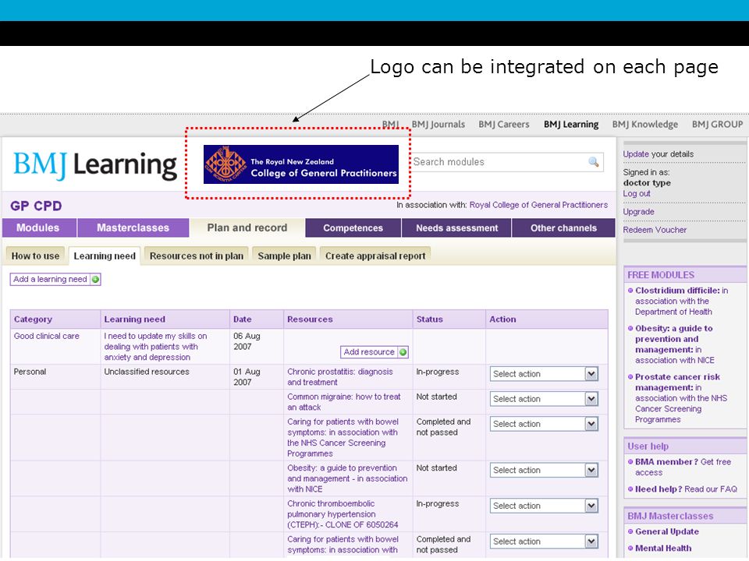Open Chronic thromboembolic pulmonary hypertension resource
Screen dimensions: 749x561
tap(343, 514)
